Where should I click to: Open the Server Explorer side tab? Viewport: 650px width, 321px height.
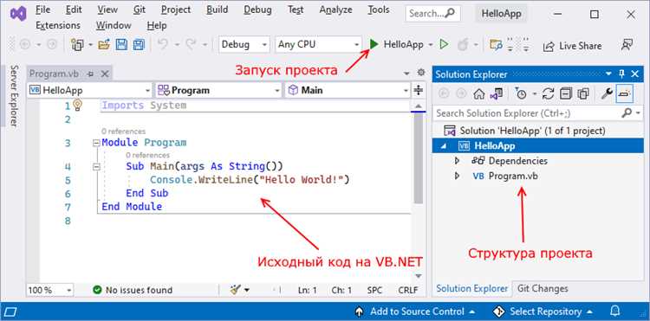(14, 95)
